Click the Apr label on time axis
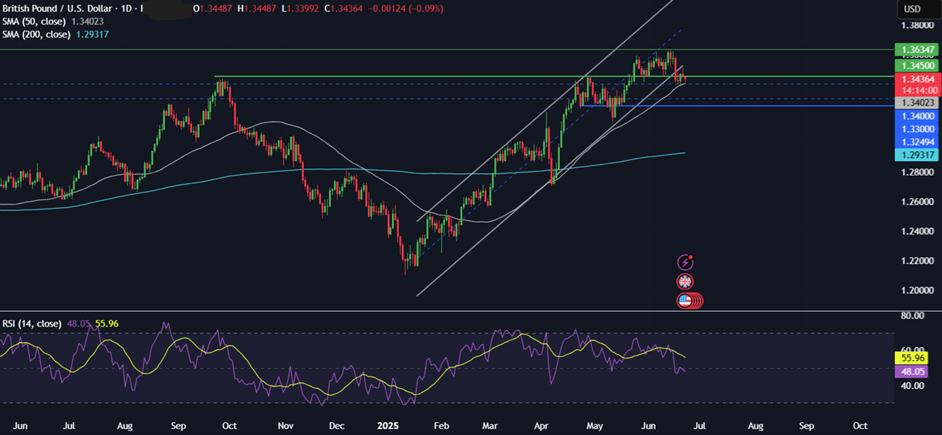The width and height of the screenshot is (942, 435). [542, 425]
